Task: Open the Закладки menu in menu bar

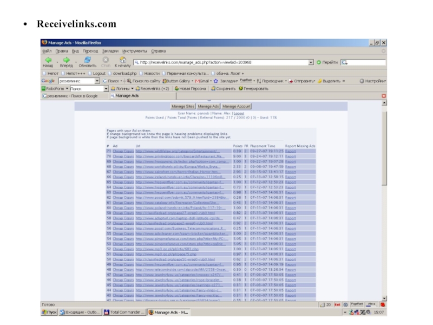Action: coord(110,51)
